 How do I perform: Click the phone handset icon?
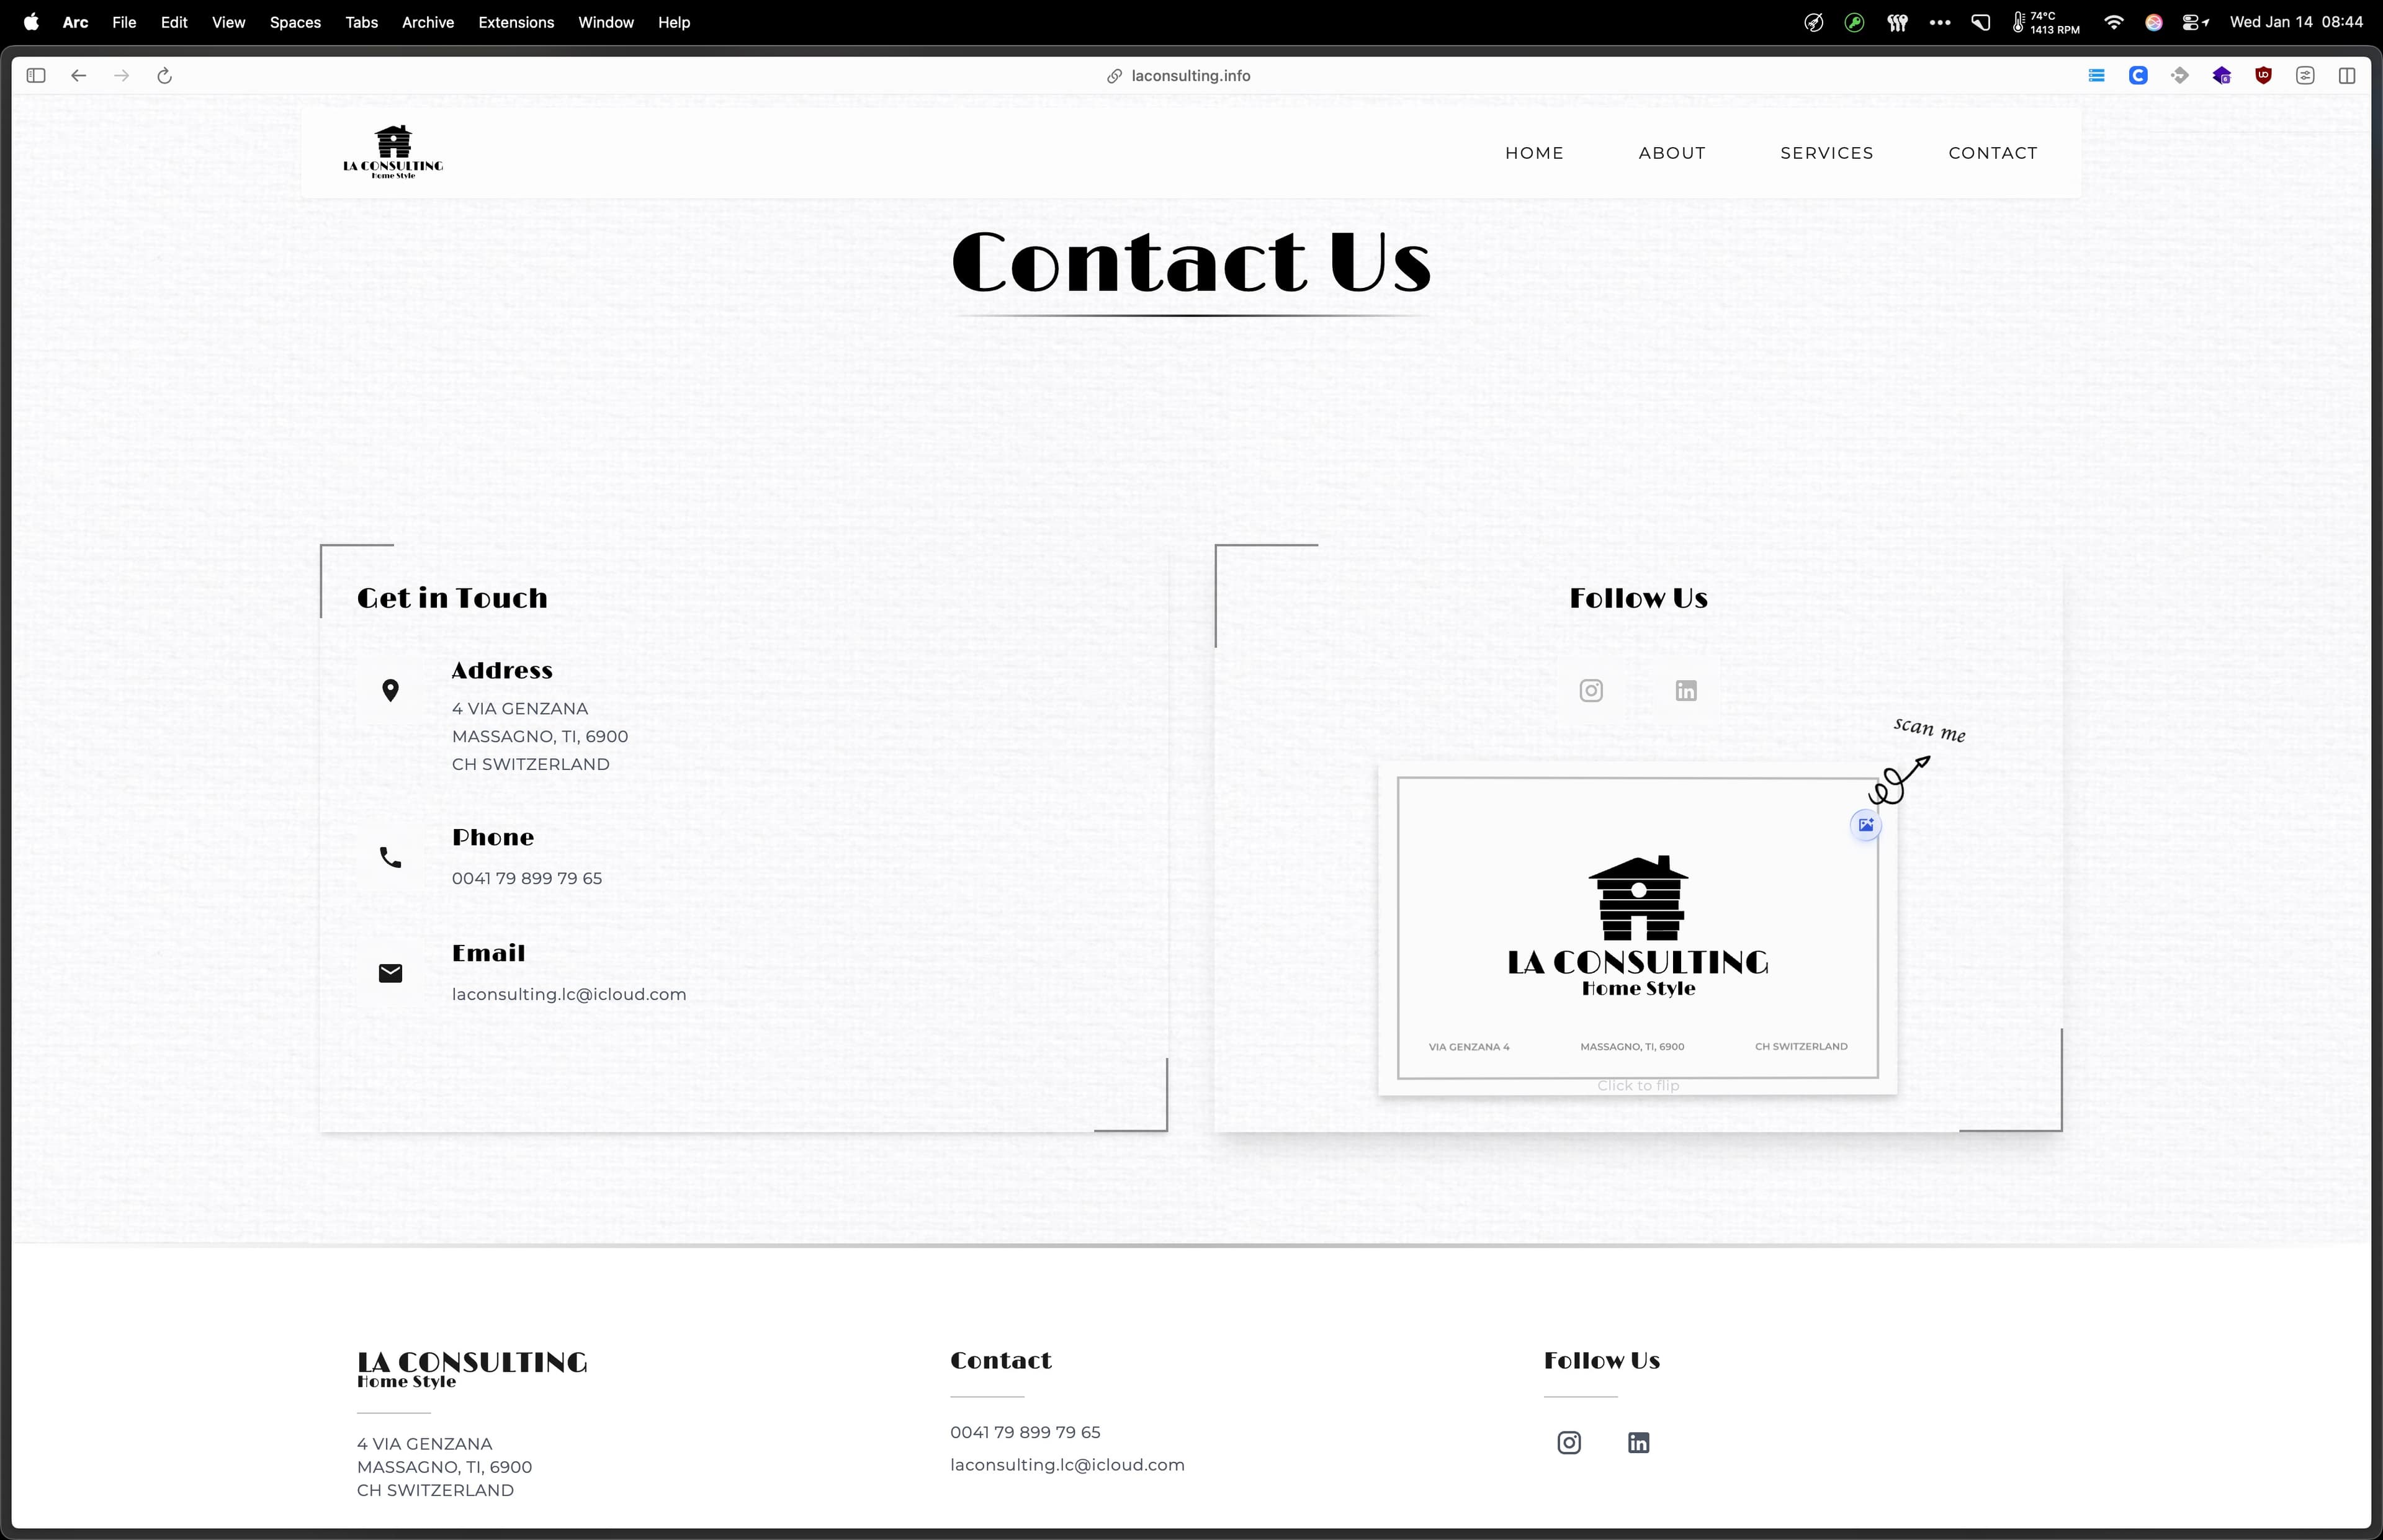[391, 857]
